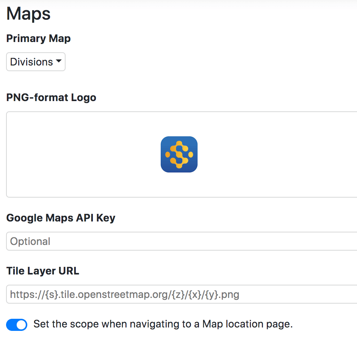
Task: Expand the Divisions selector arrow
Action: pyautogui.click(x=59, y=61)
